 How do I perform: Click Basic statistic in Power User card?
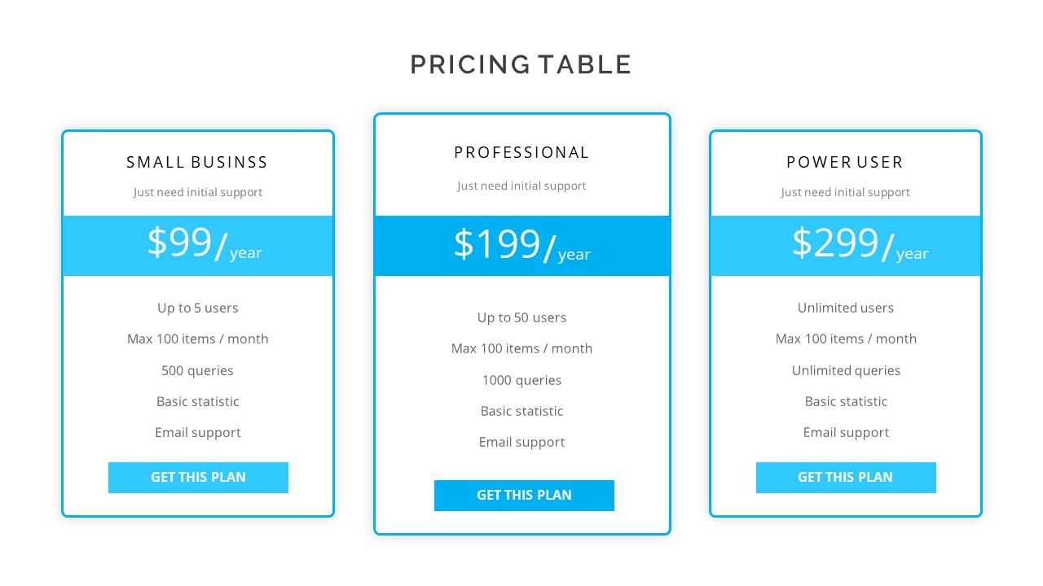[x=846, y=401]
